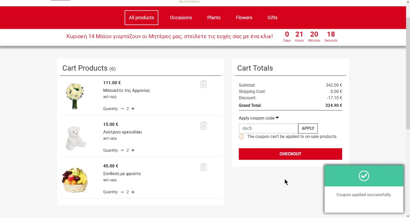Proceed with the CHECKOUT button
The width and height of the screenshot is (410, 218).
[x=290, y=154]
